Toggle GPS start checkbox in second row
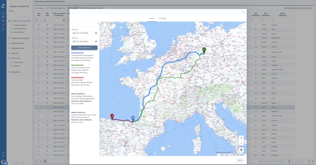 [39, 29]
